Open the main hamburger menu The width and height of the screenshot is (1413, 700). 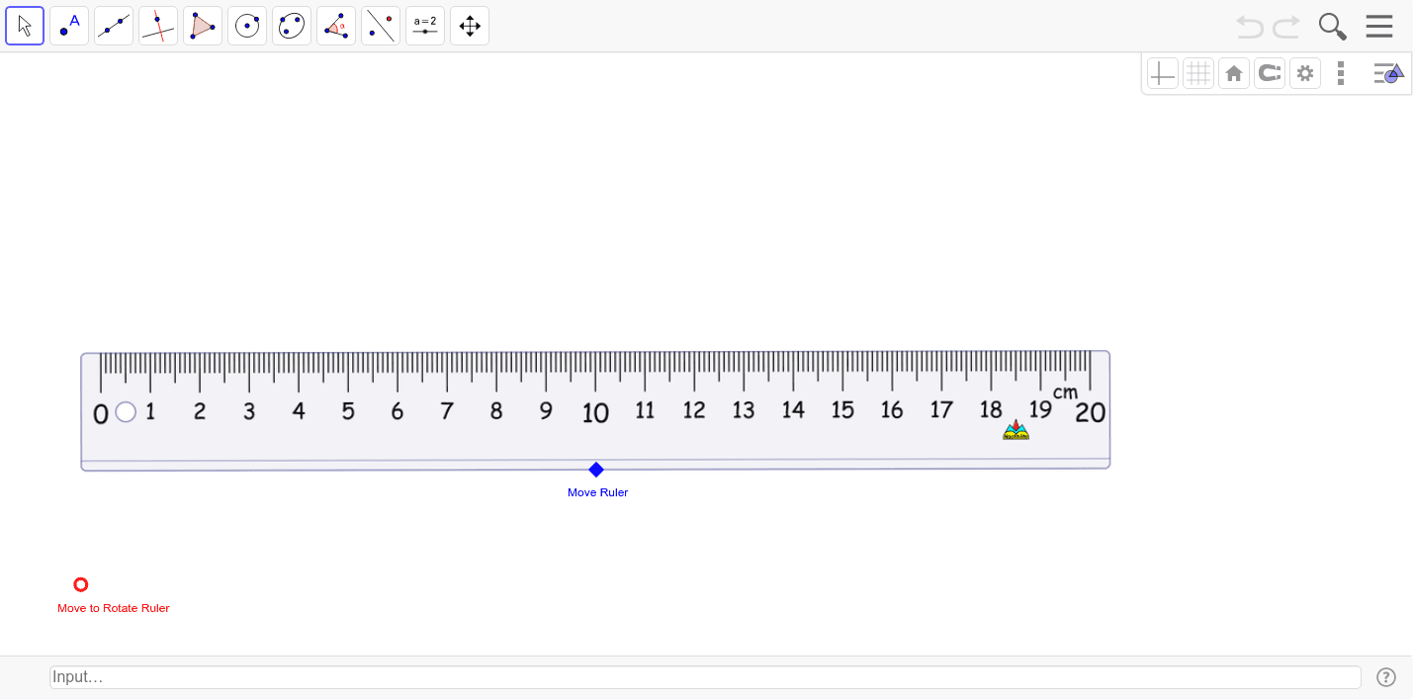1378,26
